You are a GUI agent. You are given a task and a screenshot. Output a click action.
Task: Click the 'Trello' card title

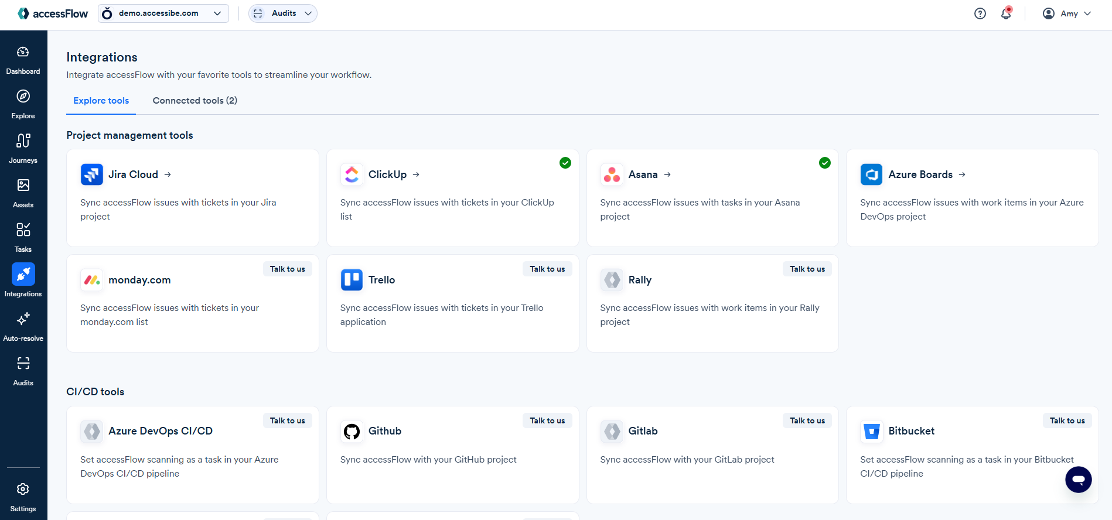[382, 280]
